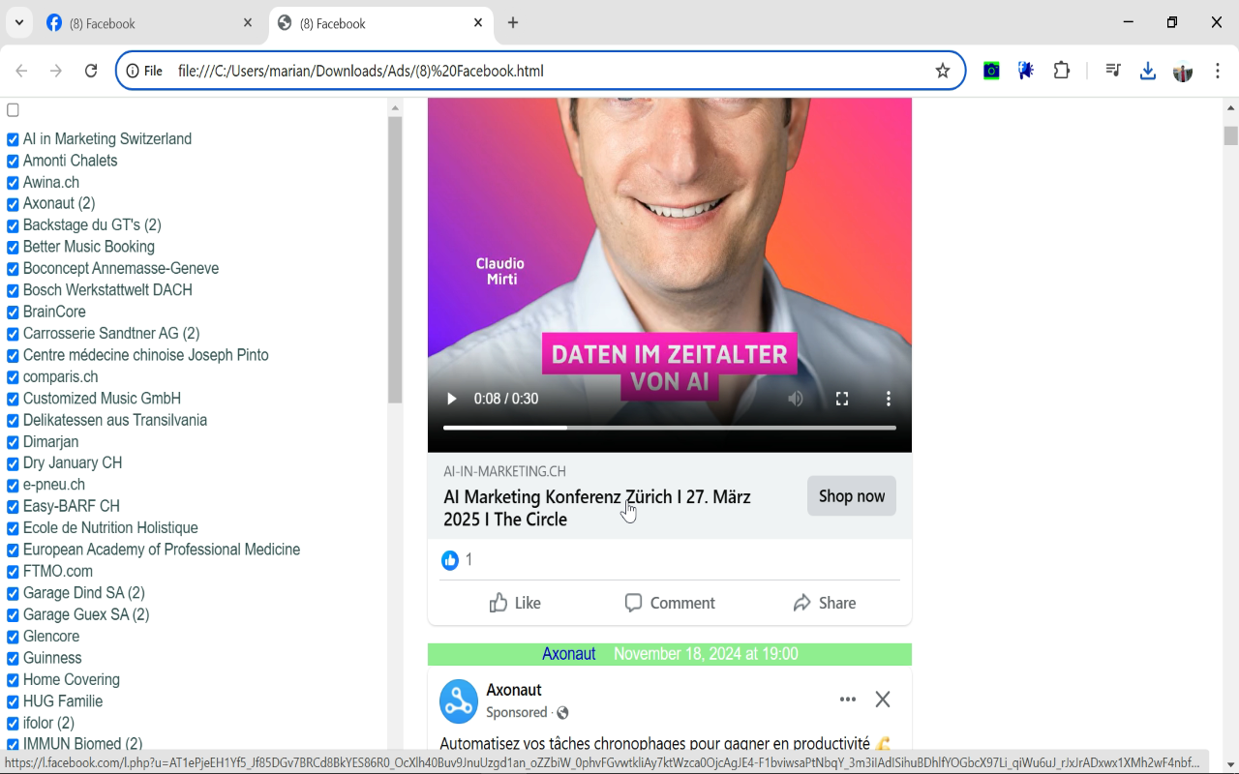Open the media controls button

click(x=1113, y=71)
